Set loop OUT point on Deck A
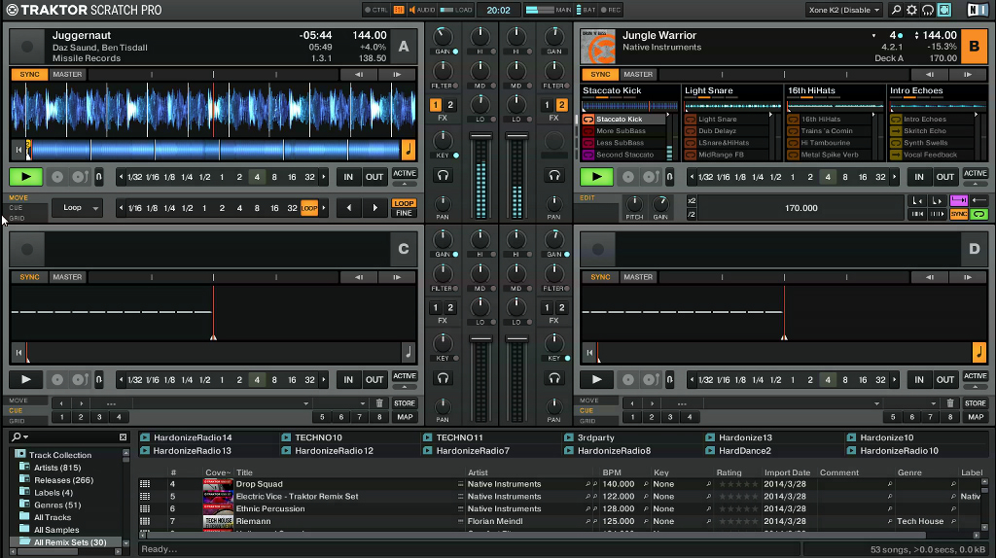Image resolution: width=996 pixels, height=558 pixels. [374, 177]
